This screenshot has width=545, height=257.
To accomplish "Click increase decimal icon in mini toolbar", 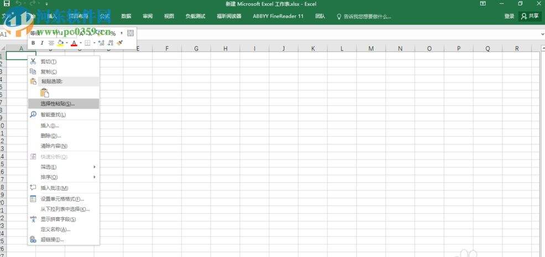I will coord(101,43).
